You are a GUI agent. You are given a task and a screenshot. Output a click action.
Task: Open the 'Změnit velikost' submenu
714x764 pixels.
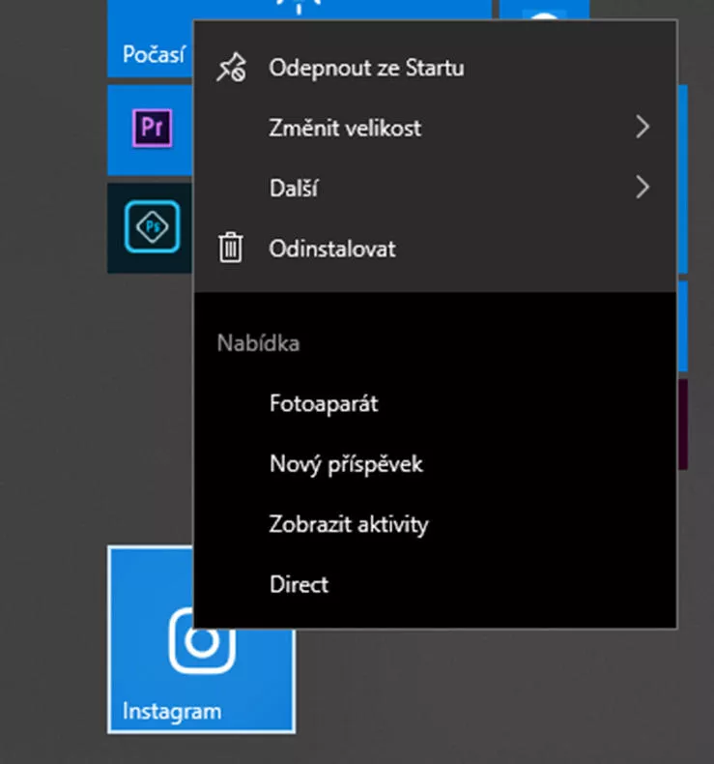pyautogui.click(x=435, y=128)
